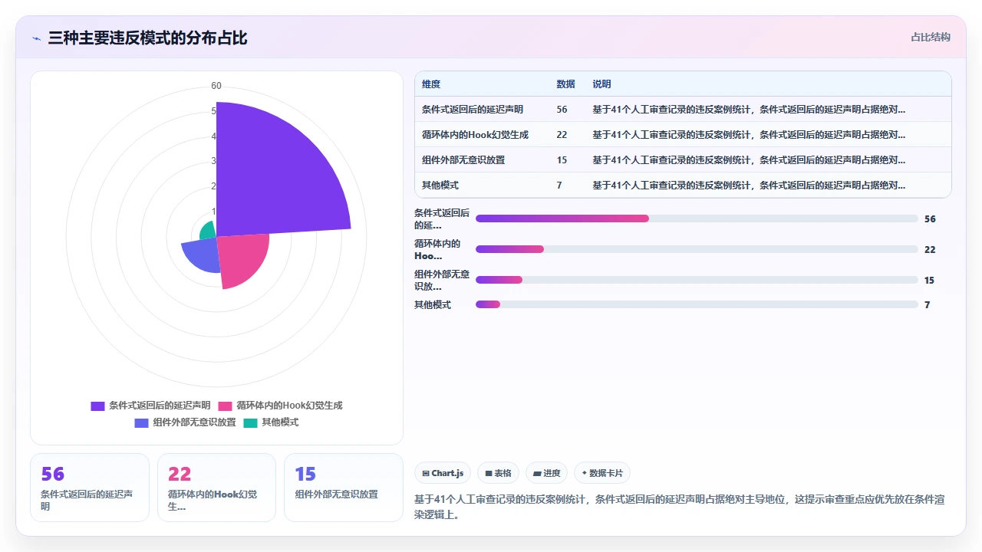Click the Chart.js chip
The height and width of the screenshot is (552, 982).
click(x=443, y=473)
